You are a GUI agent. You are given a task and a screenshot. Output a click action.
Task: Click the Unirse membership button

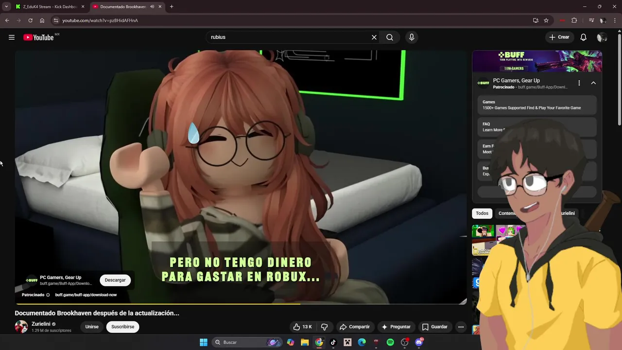92,327
